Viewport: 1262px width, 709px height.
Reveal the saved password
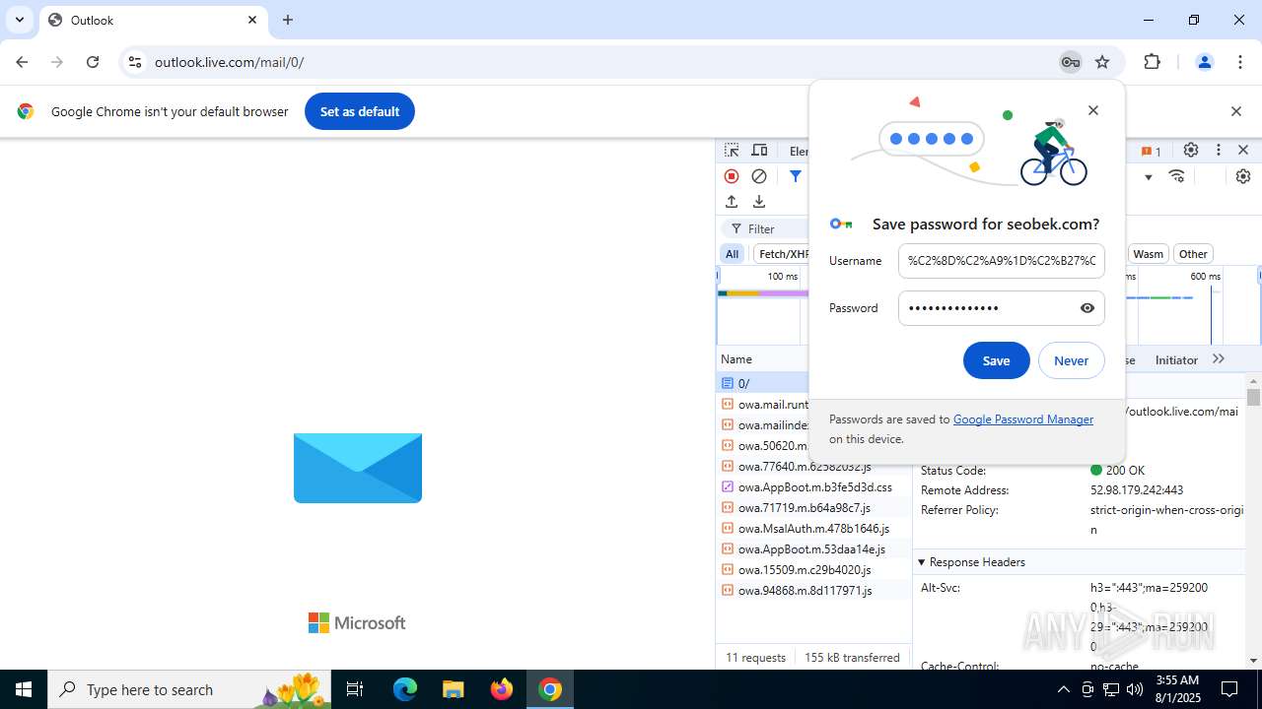(1087, 308)
